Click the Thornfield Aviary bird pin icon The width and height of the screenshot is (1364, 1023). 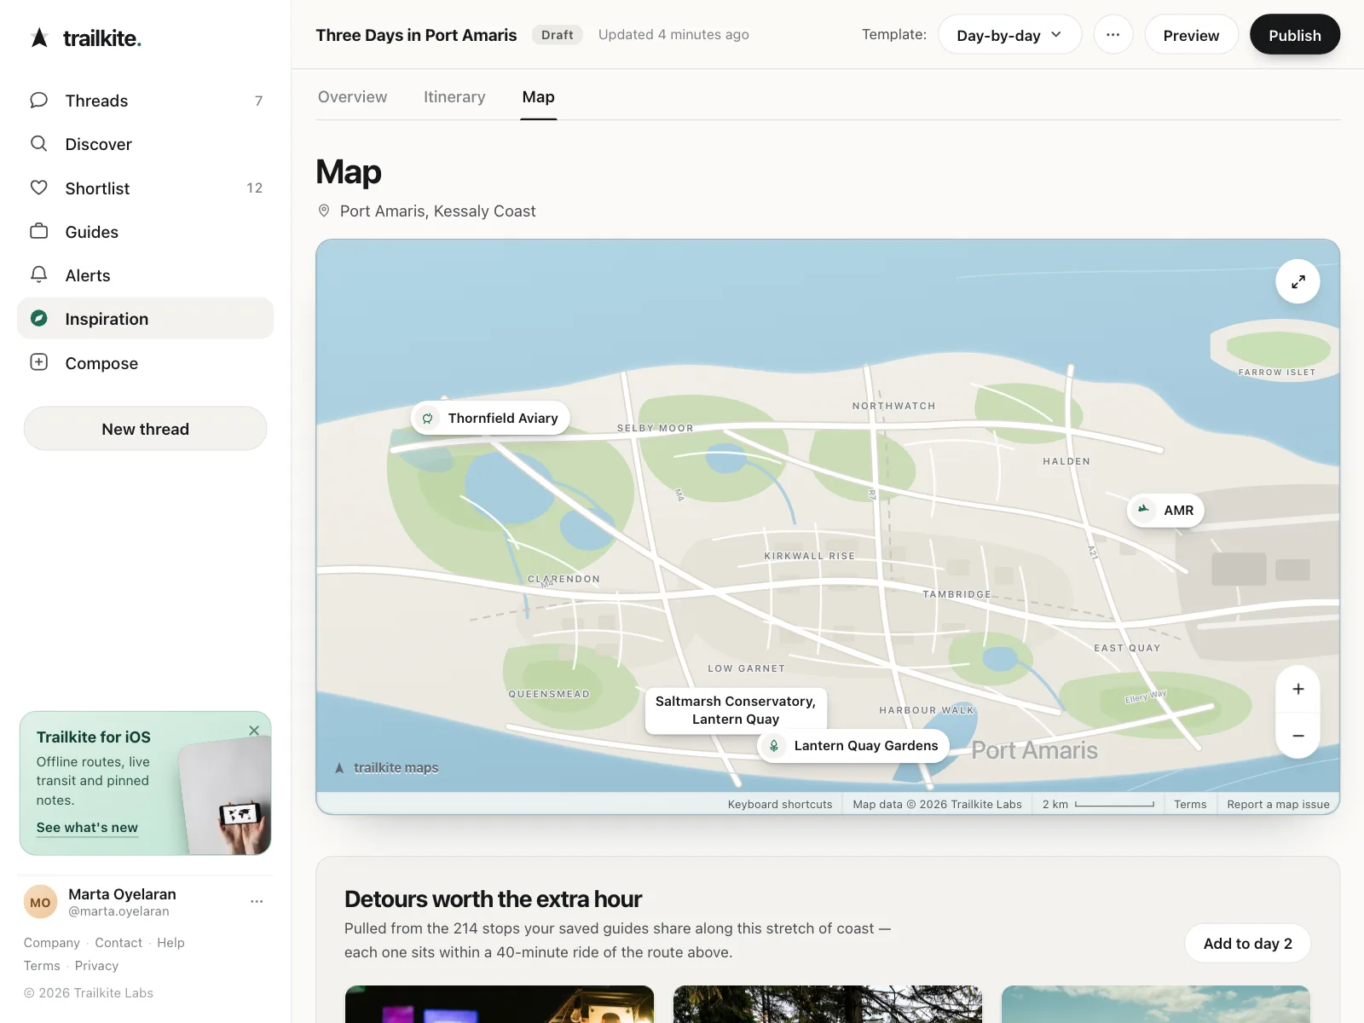tap(428, 418)
